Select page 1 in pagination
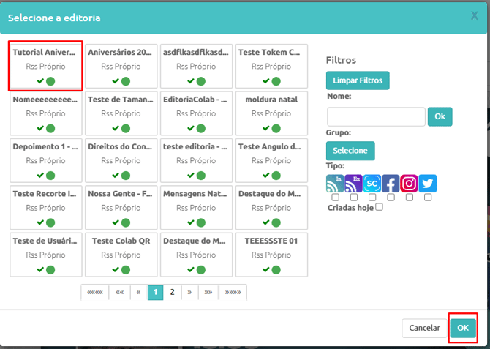This screenshot has height=349, width=490. (x=155, y=293)
